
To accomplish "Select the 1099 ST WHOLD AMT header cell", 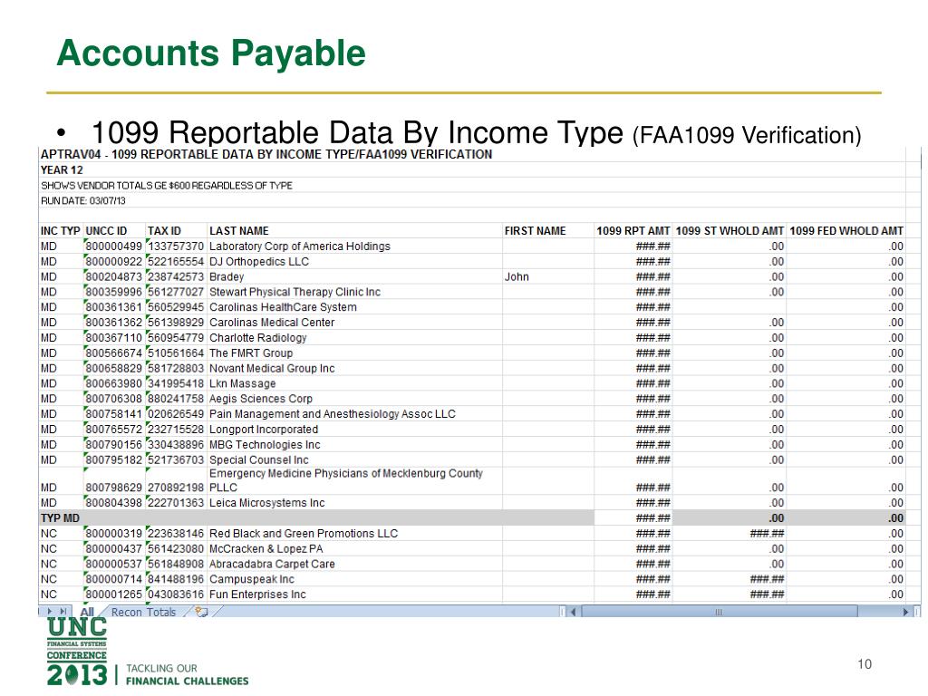I will coord(730,231).
